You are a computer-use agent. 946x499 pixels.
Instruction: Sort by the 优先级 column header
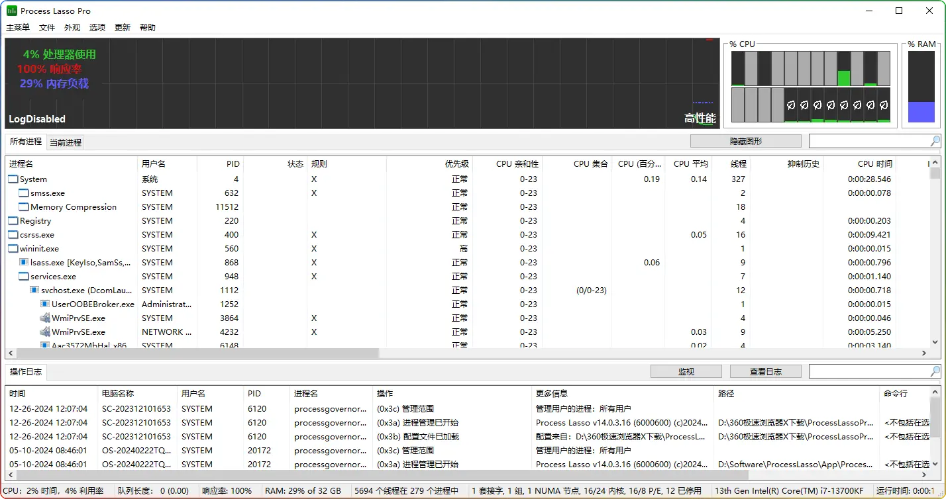tap(429, 163)
